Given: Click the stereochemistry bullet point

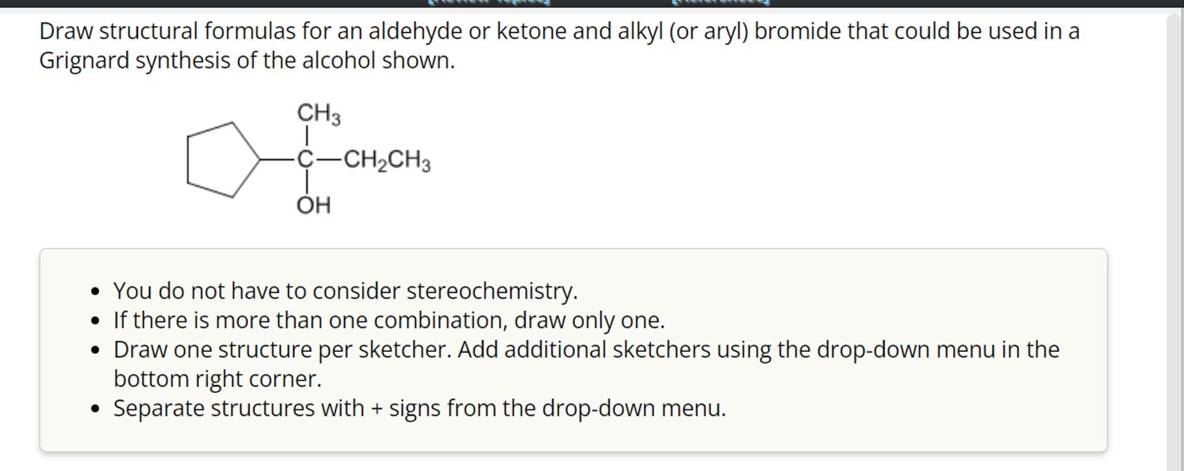Looking at the screenshot, I should click(346, 291).
